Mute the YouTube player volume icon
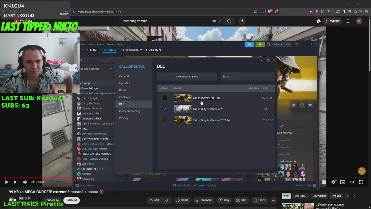 25,182
